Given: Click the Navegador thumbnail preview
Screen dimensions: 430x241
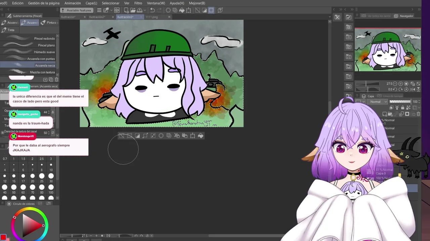Looking at the screenshot, I should pos(388,50).
